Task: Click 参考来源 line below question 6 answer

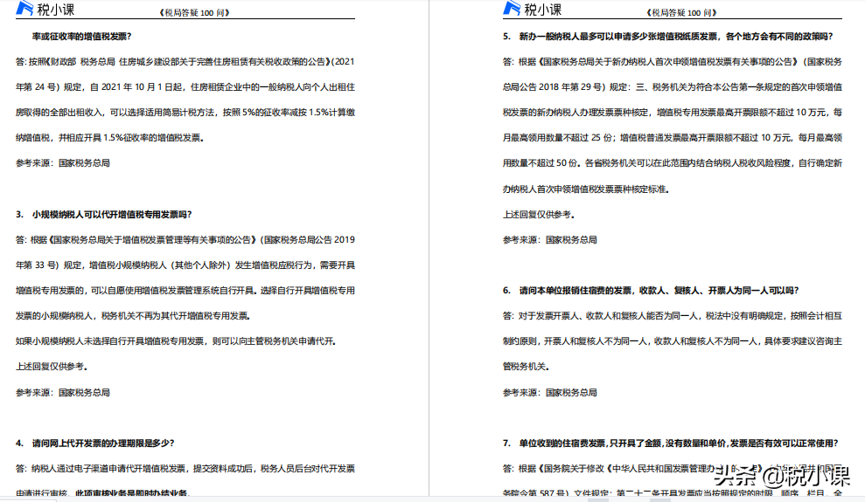Action: click(x=550, y=393)
